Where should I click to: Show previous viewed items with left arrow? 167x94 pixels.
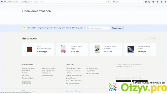[150, 38]
